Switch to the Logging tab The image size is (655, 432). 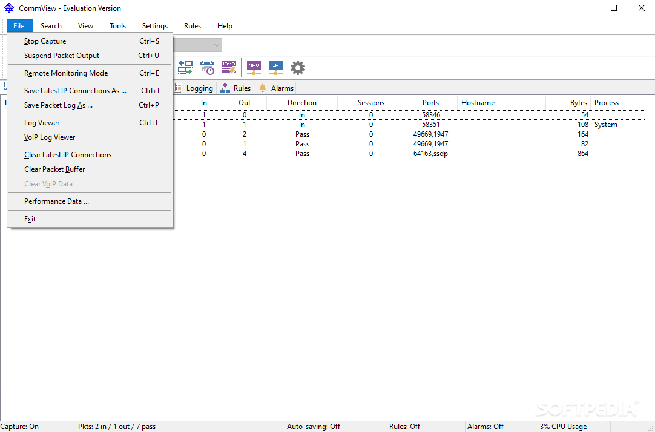point(194,88)
